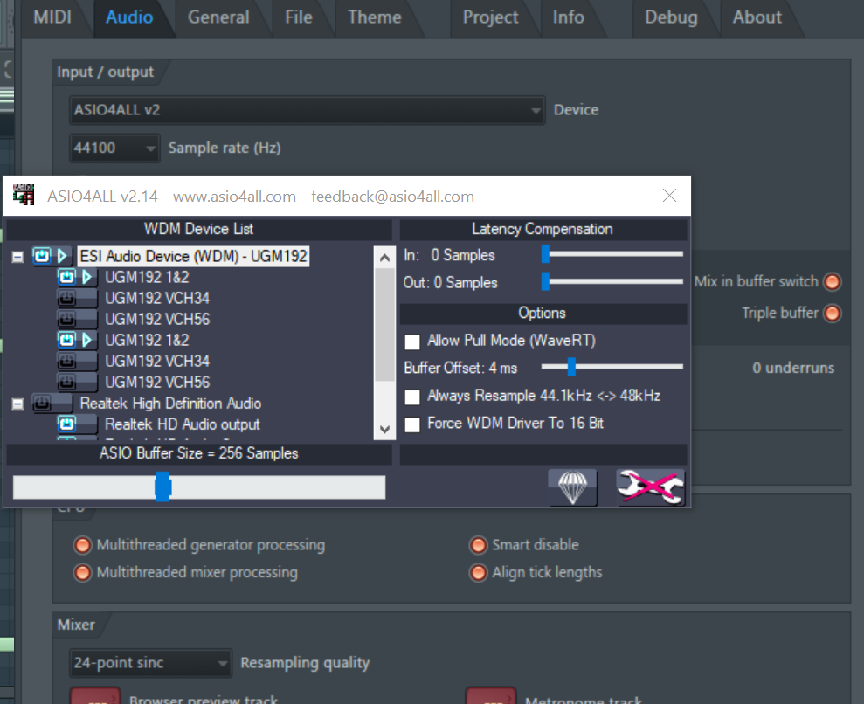The width and height of the screenshot is (864, 704).
Task: Toggle Multithreaded mixer processing
Action: point(83,573)
